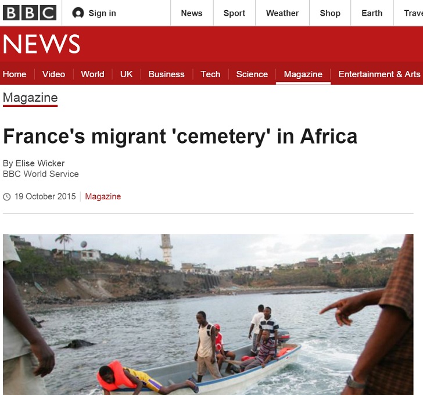Click the clock icon beside the date
Image resolution: width=423 pixels, height=395 pixels.
(x=7, y=197)
